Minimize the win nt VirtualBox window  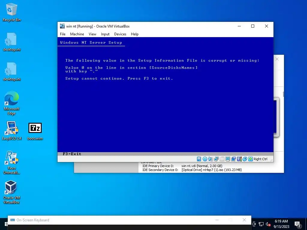point(239,26)
